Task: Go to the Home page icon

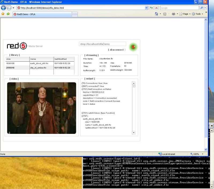Action: coord(156,14)
